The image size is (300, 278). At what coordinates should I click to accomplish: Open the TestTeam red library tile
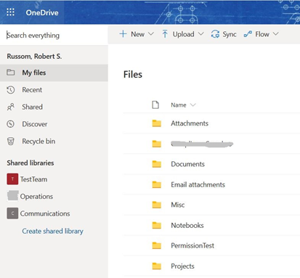click(12, 179)
